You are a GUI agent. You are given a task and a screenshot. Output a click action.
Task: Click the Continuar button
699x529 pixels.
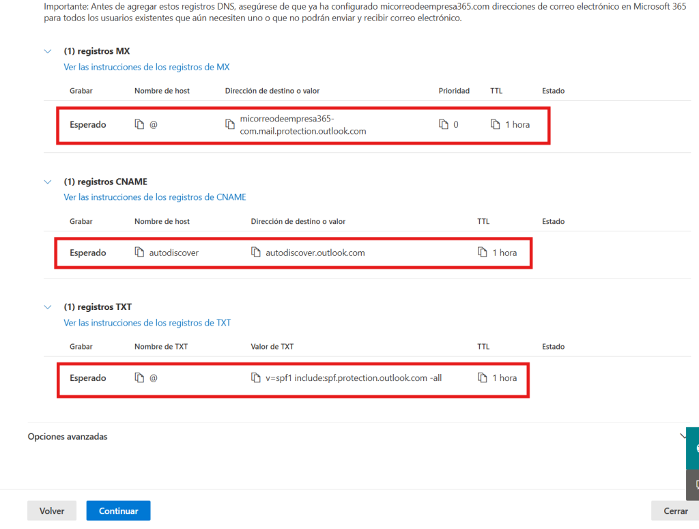(118, 511)
